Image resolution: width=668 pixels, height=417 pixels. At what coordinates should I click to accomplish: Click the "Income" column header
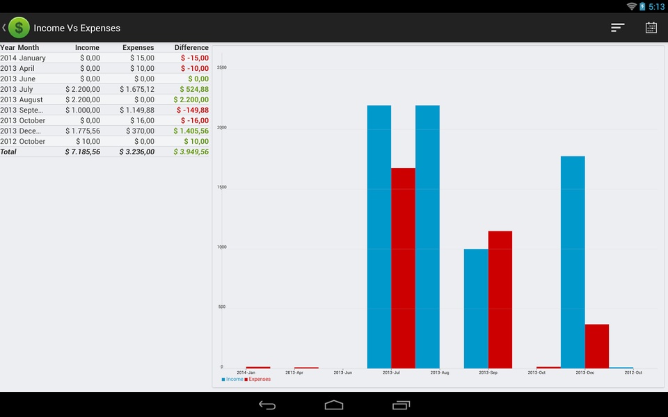(x=87, y=48)
